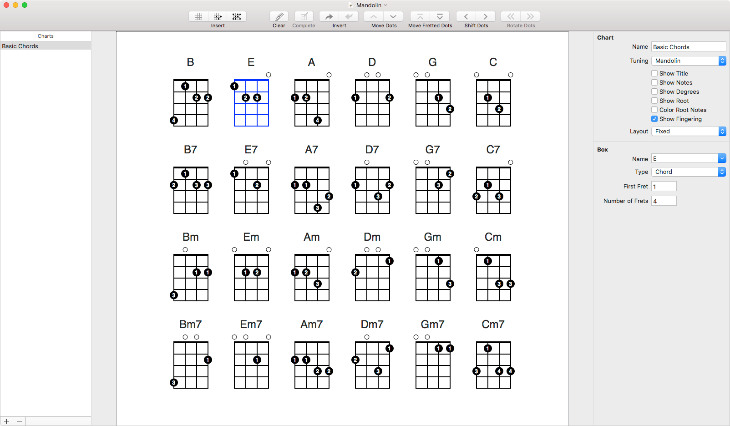Shift dots right with the arrow

click(486, 17)
